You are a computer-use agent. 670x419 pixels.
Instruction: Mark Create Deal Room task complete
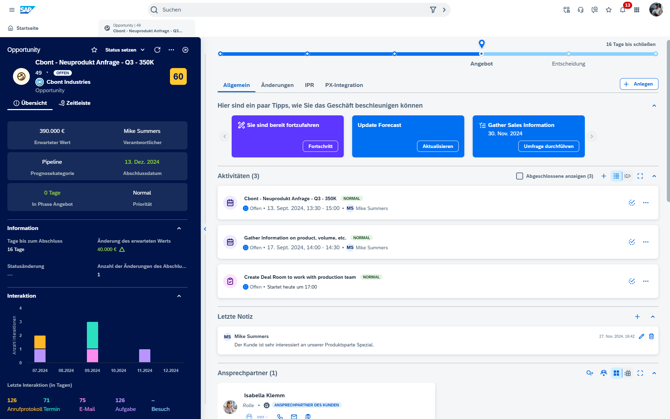click(632, 281)
